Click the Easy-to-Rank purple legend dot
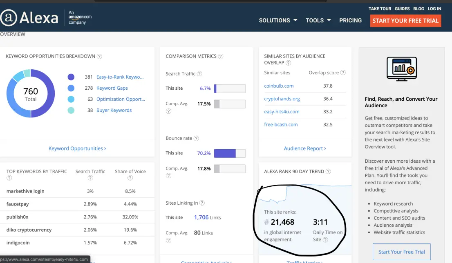 pyautogui.click(x=71, y=77)
